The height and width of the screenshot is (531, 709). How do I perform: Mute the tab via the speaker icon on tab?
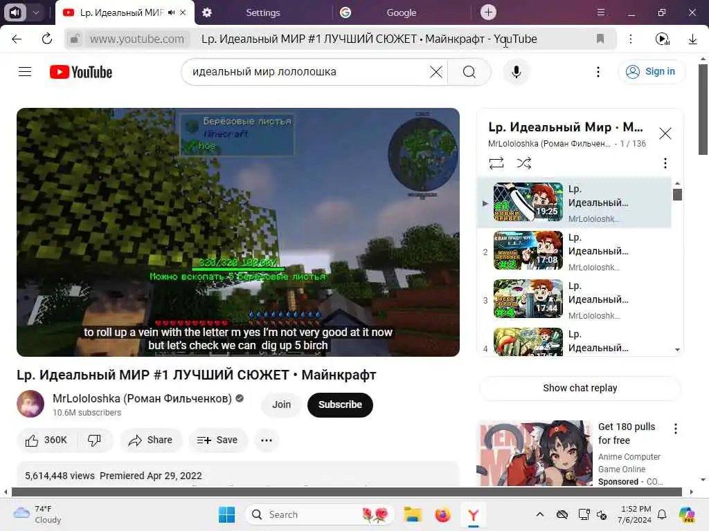[x=171, y=12]
